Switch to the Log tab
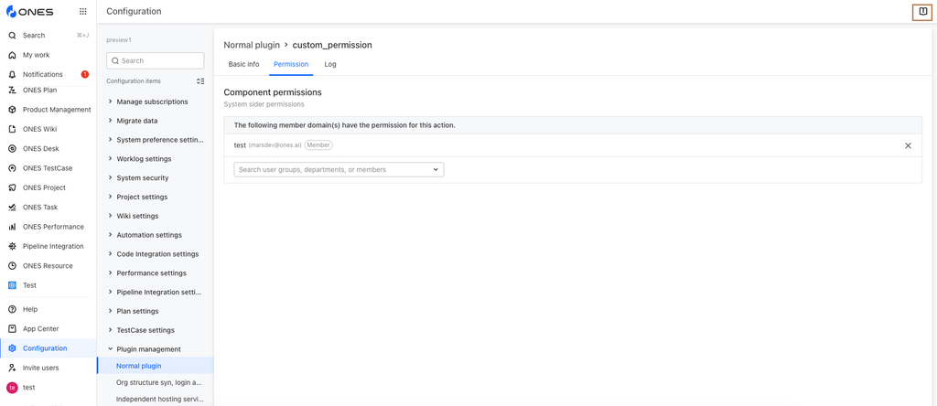 330,64
